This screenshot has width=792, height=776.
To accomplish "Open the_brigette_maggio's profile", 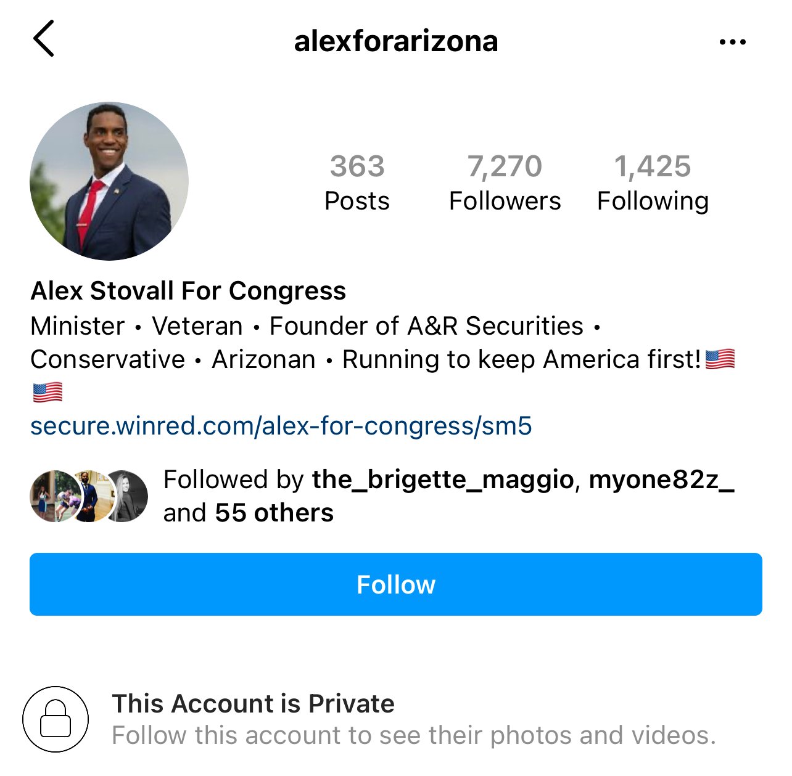I will click(443, 480).
